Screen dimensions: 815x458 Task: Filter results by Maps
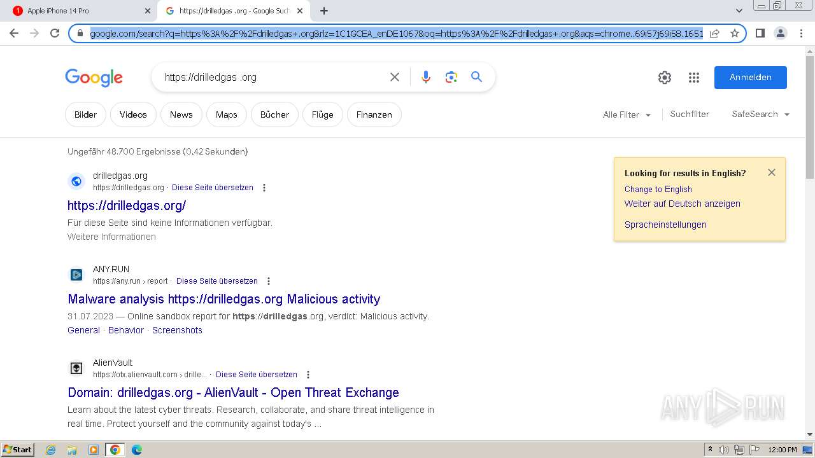(x=226, y=114)
